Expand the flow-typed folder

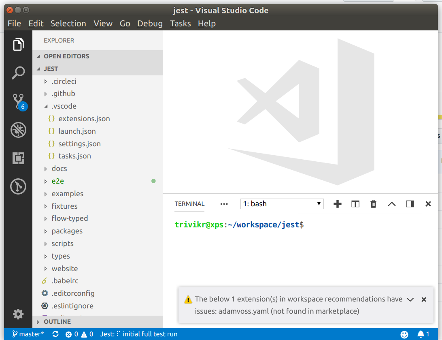click(98, 218)
